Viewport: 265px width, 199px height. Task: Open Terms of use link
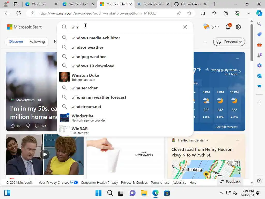pos(160,183)
